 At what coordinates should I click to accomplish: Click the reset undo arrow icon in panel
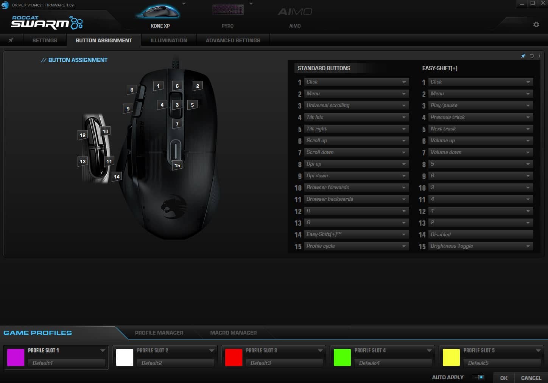point(532,56)
